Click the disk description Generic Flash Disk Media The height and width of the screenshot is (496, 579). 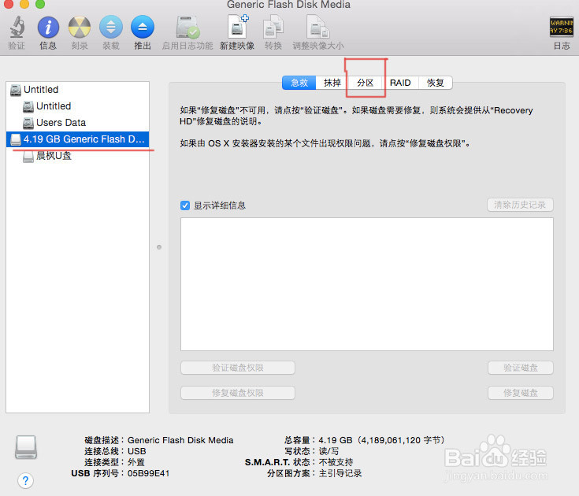pos(180,440)
